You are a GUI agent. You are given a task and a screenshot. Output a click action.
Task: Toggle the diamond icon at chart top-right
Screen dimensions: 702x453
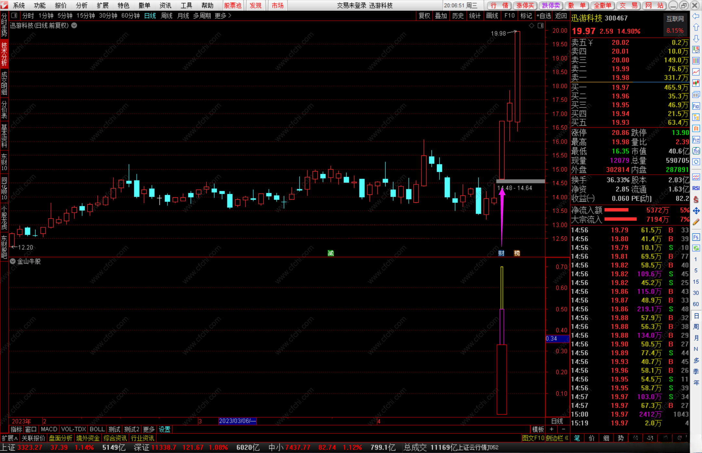pos(532,26)
